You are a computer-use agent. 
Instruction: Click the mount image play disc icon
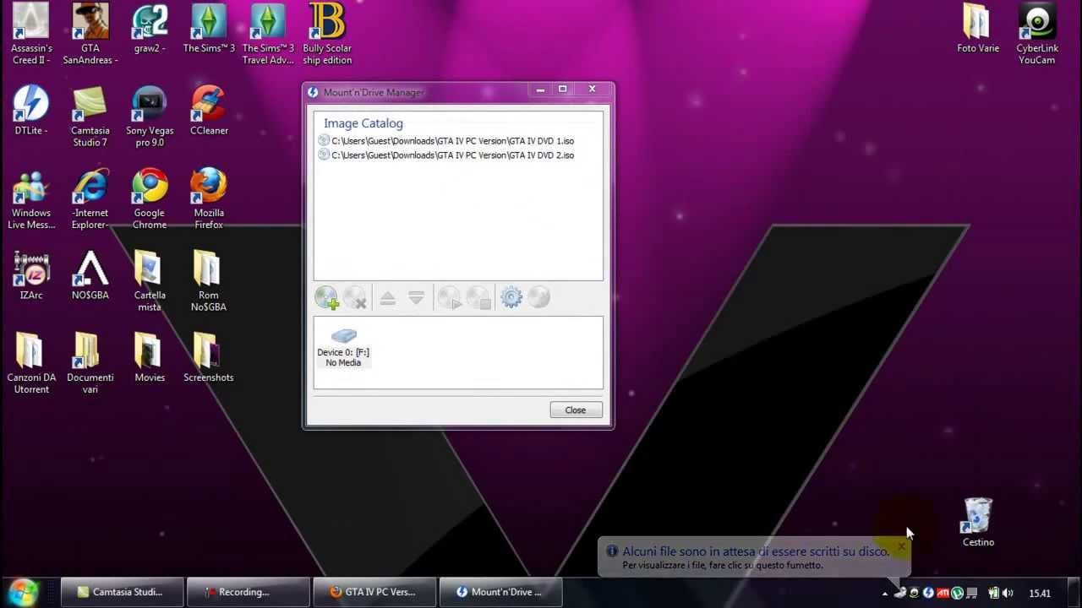click(449, 297)
